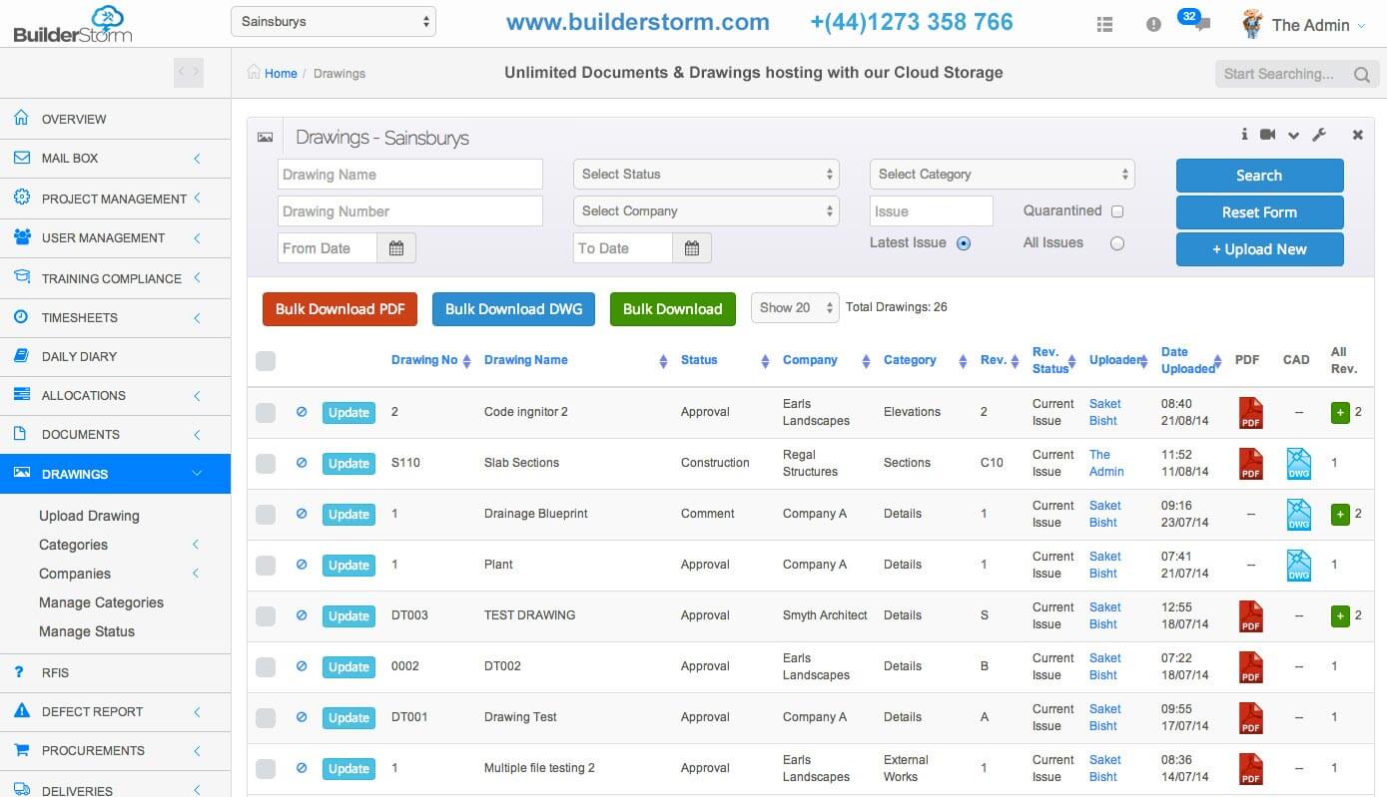Open MAIL BOX in sidebar
This screenshot has width=1387, height=797.
point(115,159)
